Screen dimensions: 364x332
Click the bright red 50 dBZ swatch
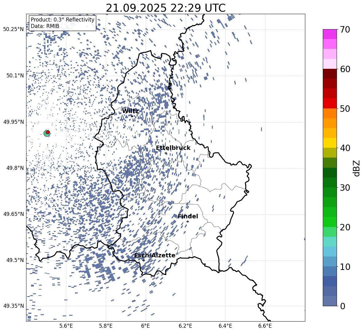coord(330,104)
